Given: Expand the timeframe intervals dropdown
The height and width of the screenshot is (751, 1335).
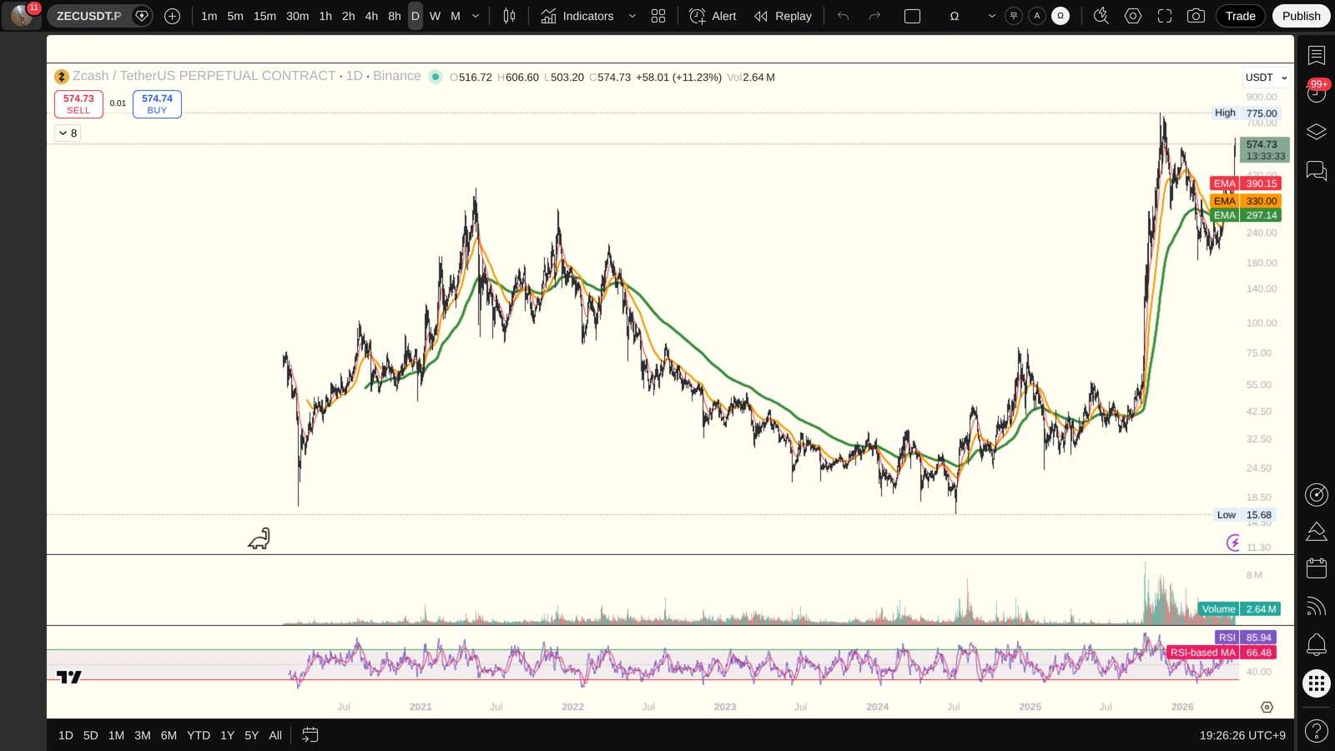Looking at the screenshot, I should 476,16.
